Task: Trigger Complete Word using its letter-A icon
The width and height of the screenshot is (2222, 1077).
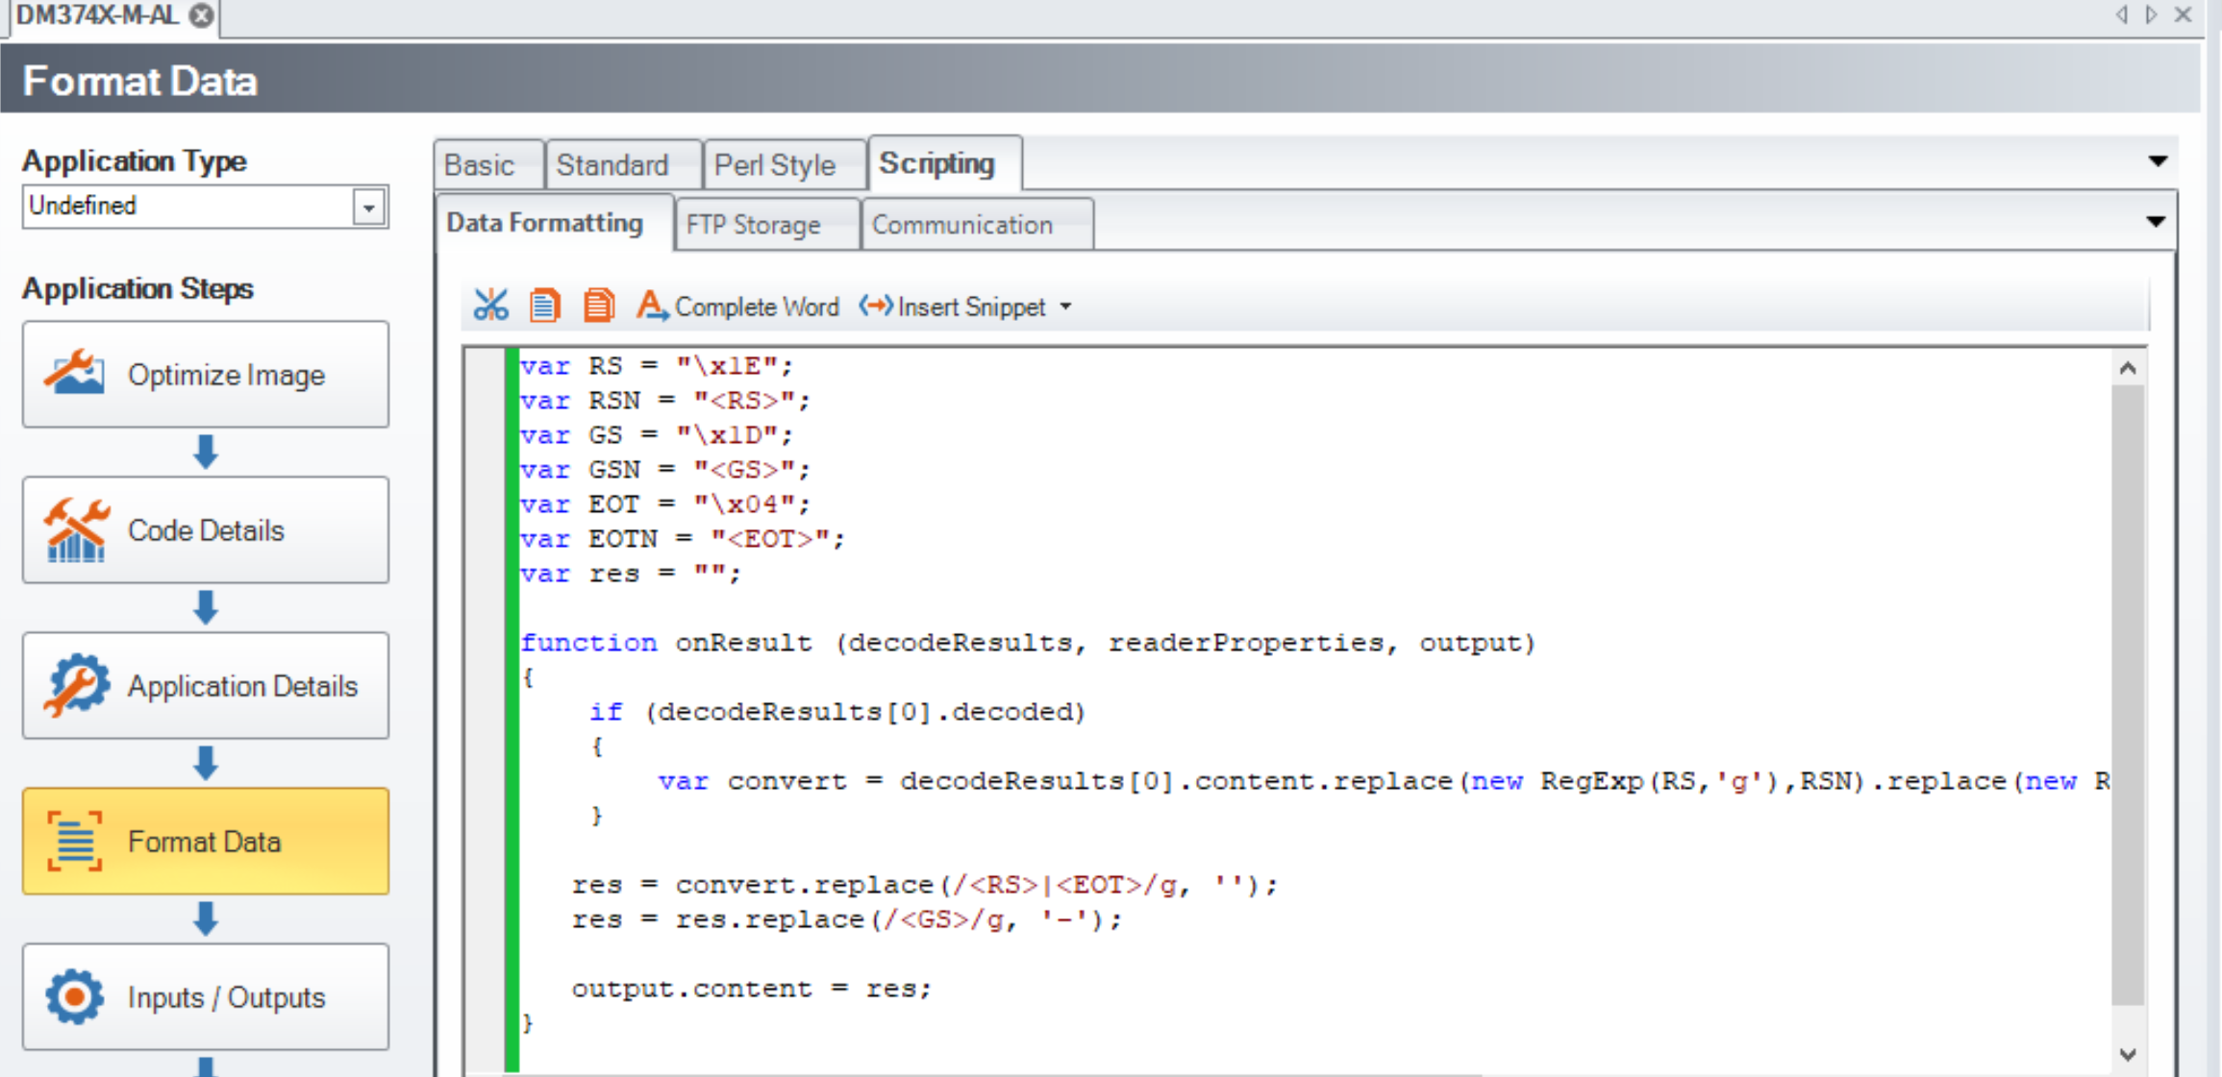Action: click(x=652, y=306)
